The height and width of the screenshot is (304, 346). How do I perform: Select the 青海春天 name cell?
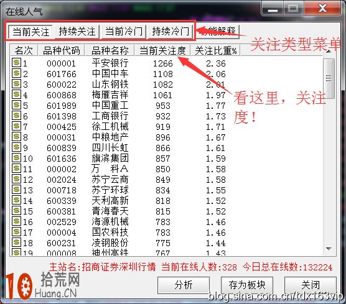click(110, 211)
